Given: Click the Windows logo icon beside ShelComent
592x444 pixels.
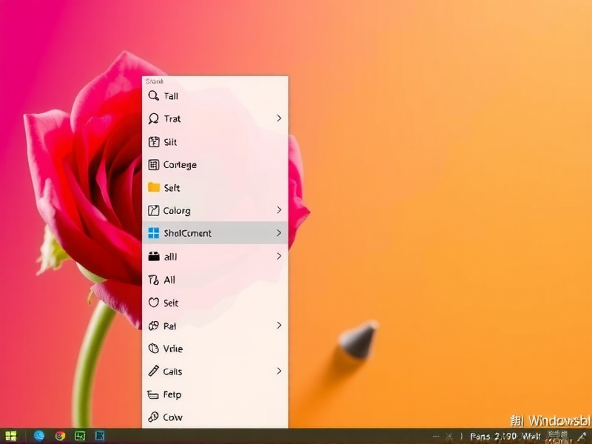Looking at the screenshot, I should coord(154,233).
